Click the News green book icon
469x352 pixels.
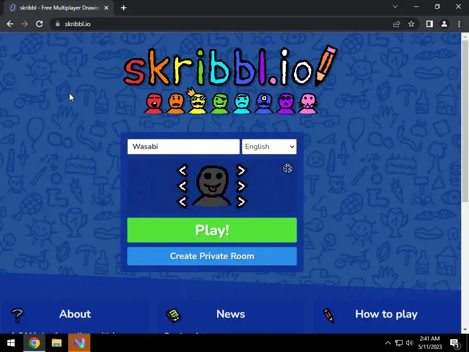(173, 315)
